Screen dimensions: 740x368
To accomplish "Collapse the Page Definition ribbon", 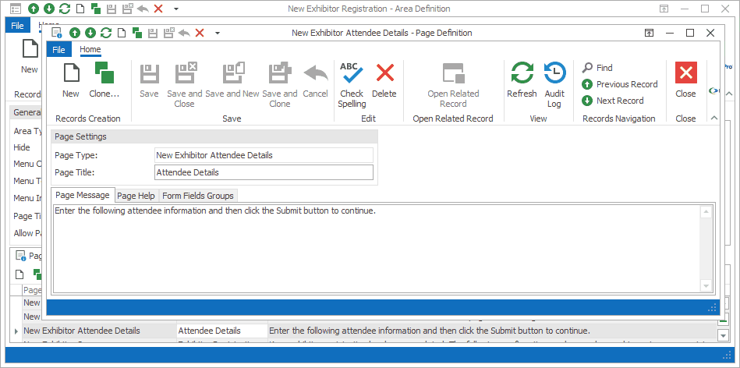I will click(x=713, y=118).
